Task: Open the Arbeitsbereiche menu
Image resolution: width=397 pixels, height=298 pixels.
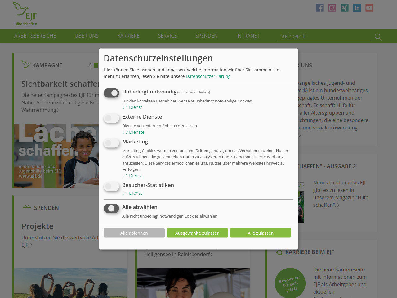Action: [35, 36]
